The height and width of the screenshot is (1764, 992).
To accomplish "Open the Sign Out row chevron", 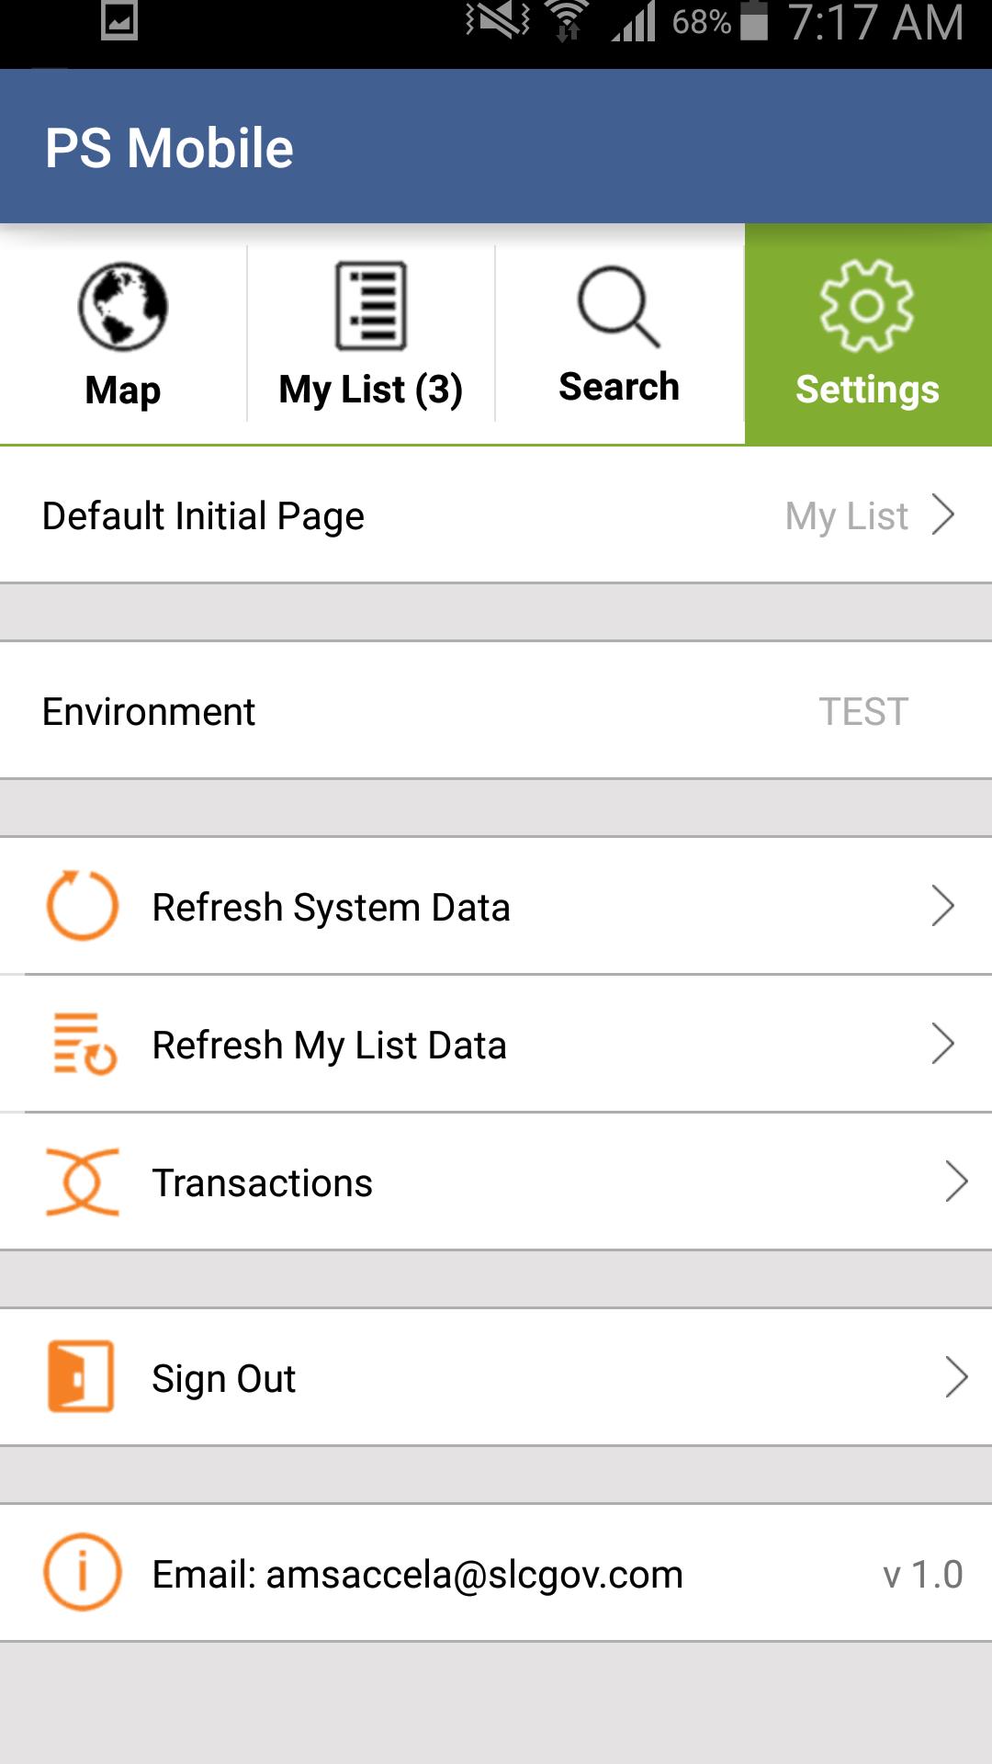I will pos(956,1377).
